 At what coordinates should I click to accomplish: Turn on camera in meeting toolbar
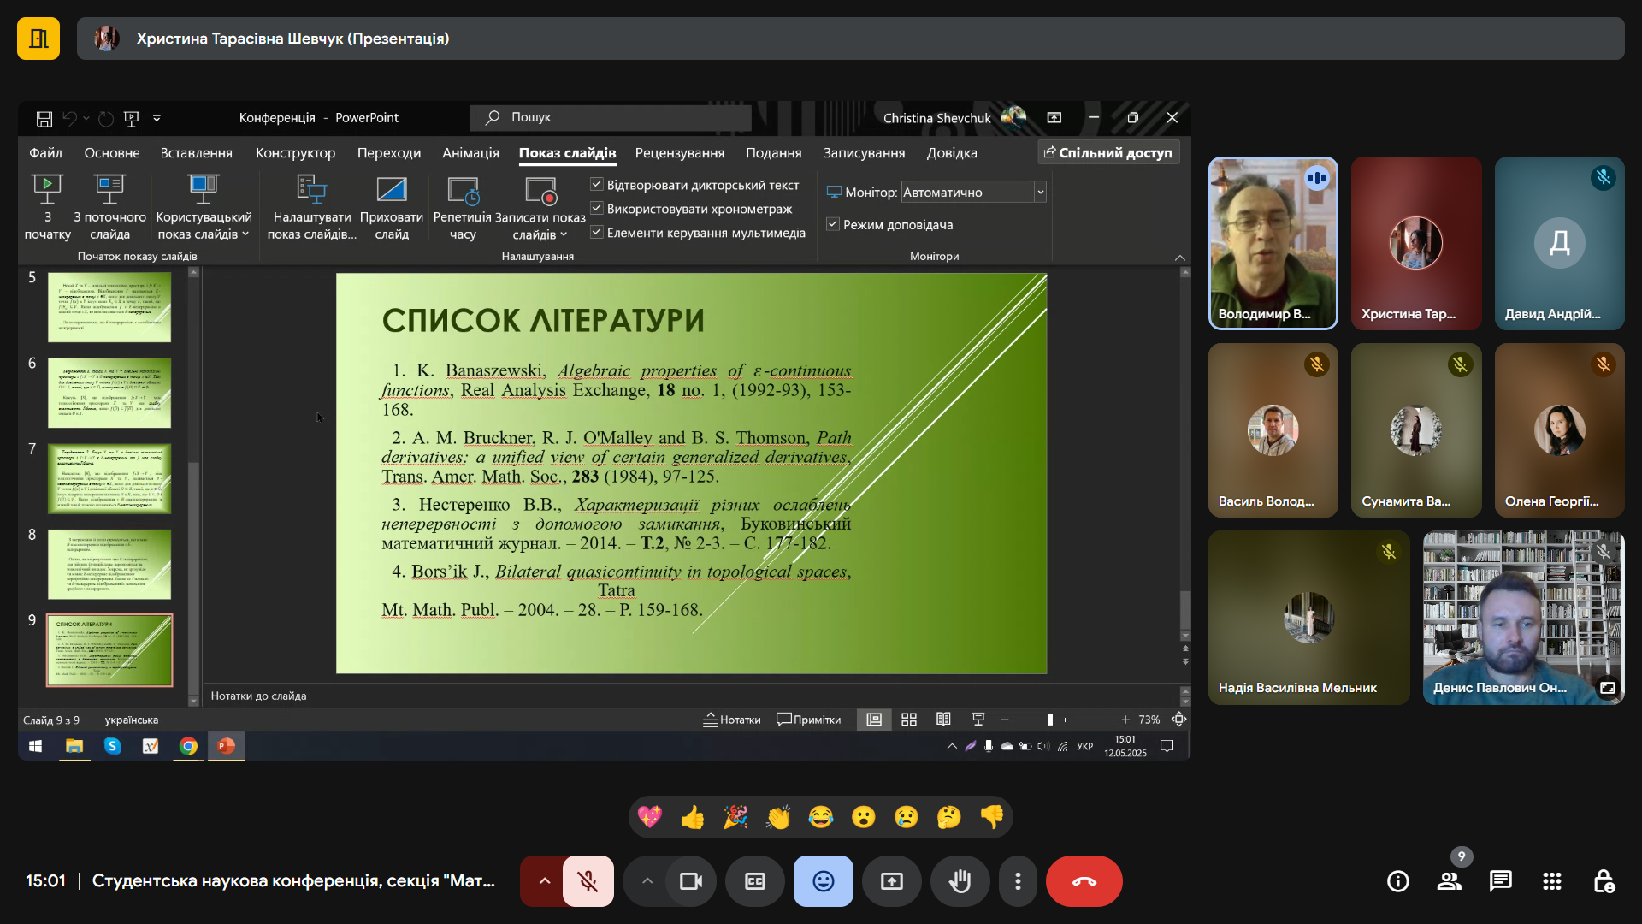[x=690, y=881]
